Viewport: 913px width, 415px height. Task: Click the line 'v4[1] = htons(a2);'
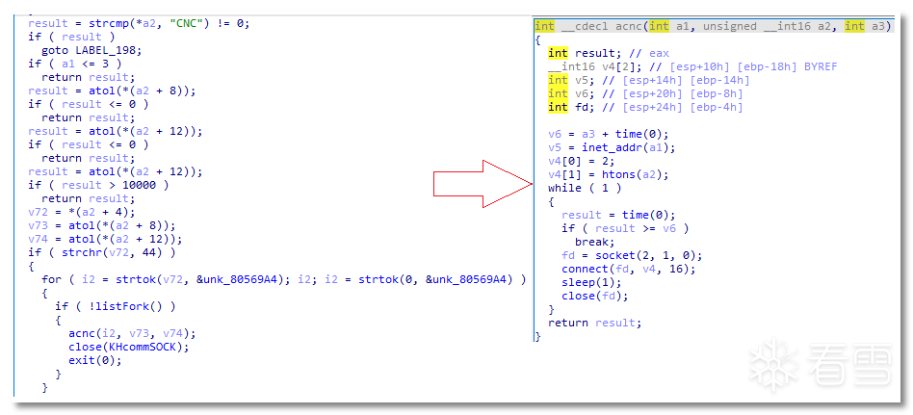pos(609,174)
